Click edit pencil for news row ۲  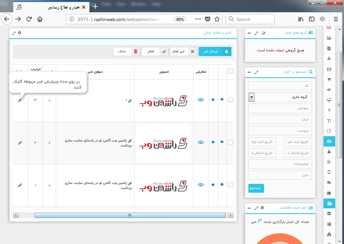20,143
